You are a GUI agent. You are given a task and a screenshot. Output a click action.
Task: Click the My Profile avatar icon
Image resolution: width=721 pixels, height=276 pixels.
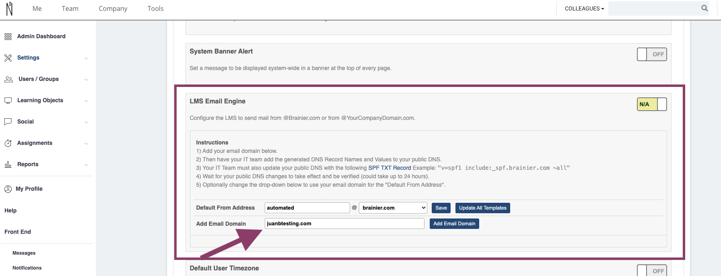[8, 189]
